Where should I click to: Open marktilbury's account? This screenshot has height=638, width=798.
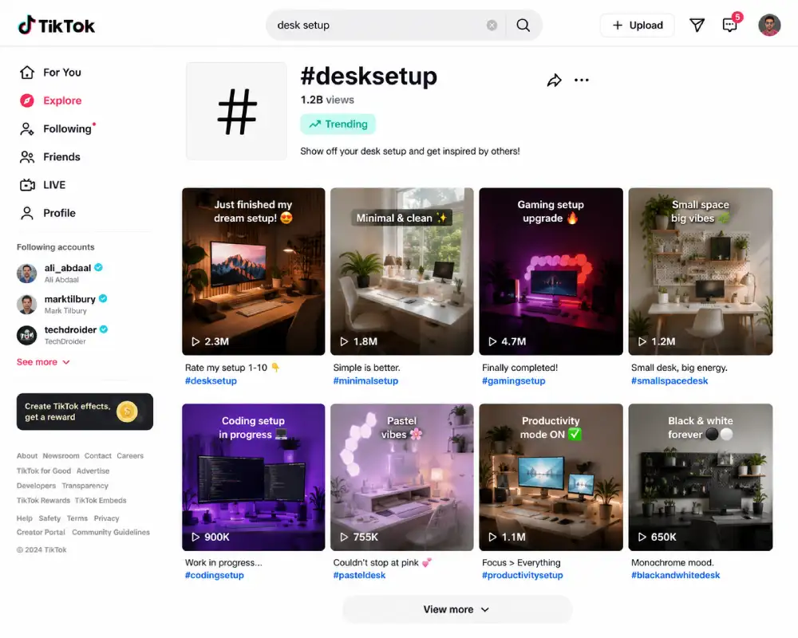coord(61,304)
